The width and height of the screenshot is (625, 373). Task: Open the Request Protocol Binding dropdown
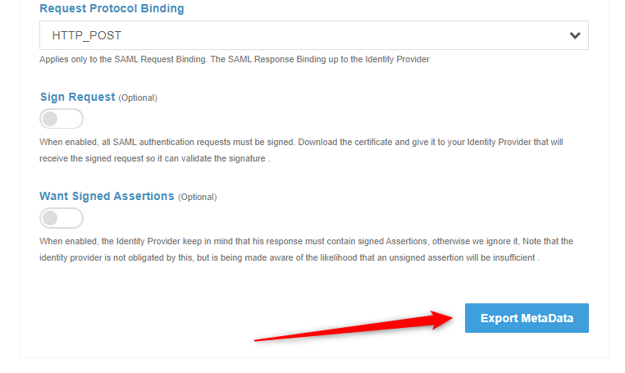[313, 35]
